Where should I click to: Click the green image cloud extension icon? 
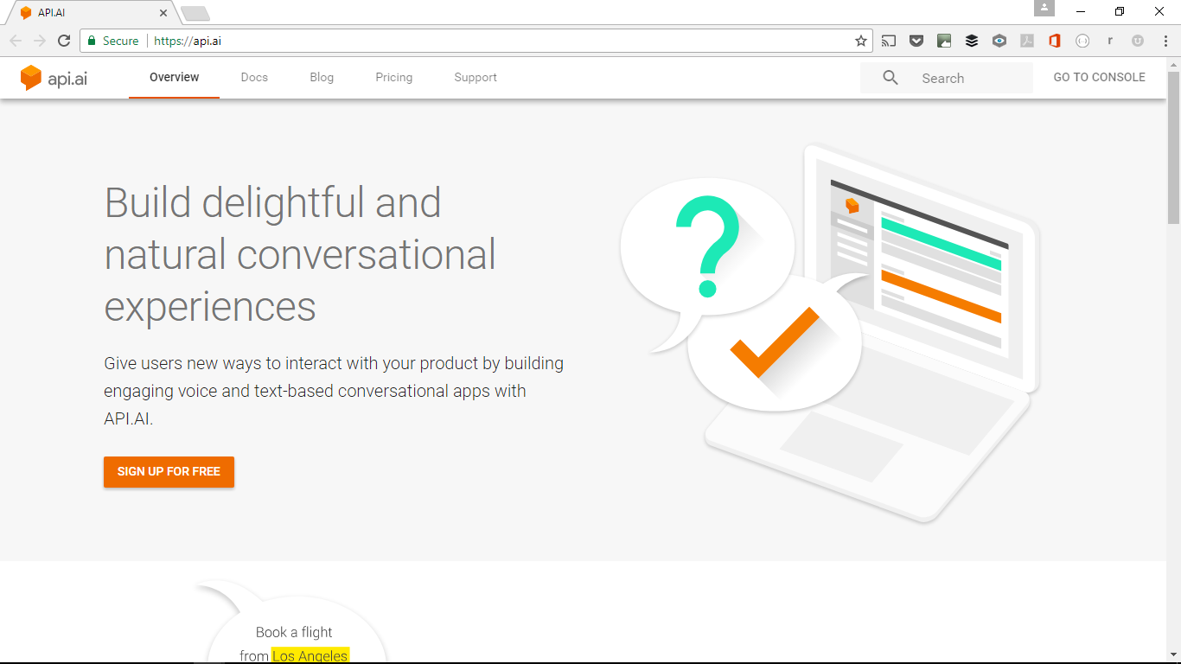944,41
